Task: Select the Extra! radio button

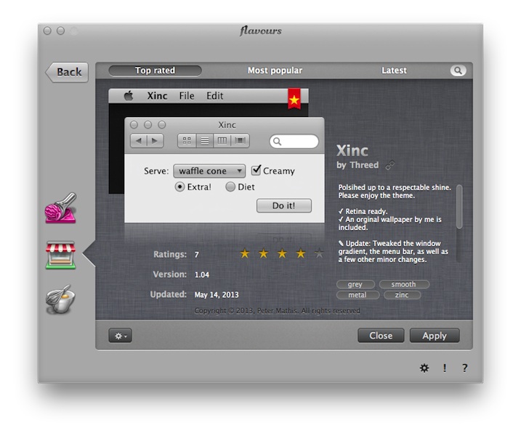Action: [x=180, y=187]
